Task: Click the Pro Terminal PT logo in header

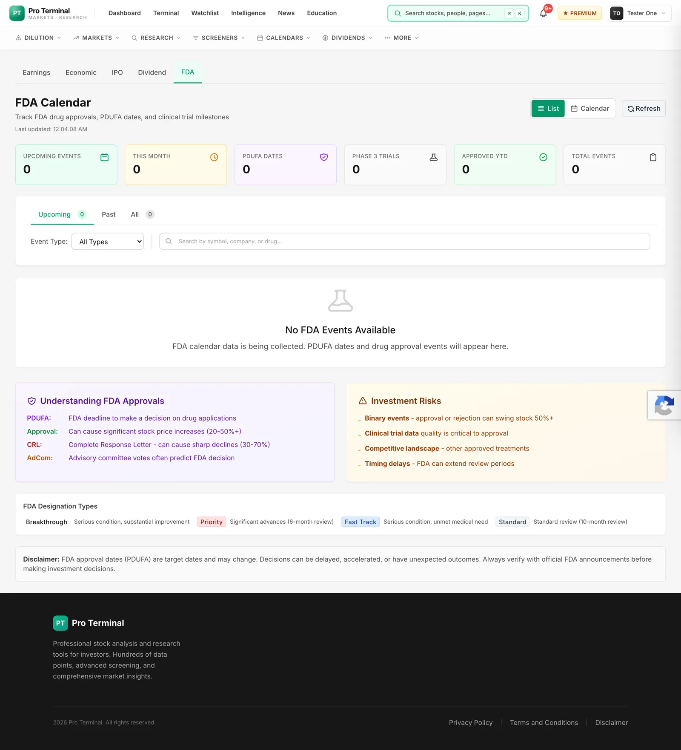Action: click(x=17, y=13)
